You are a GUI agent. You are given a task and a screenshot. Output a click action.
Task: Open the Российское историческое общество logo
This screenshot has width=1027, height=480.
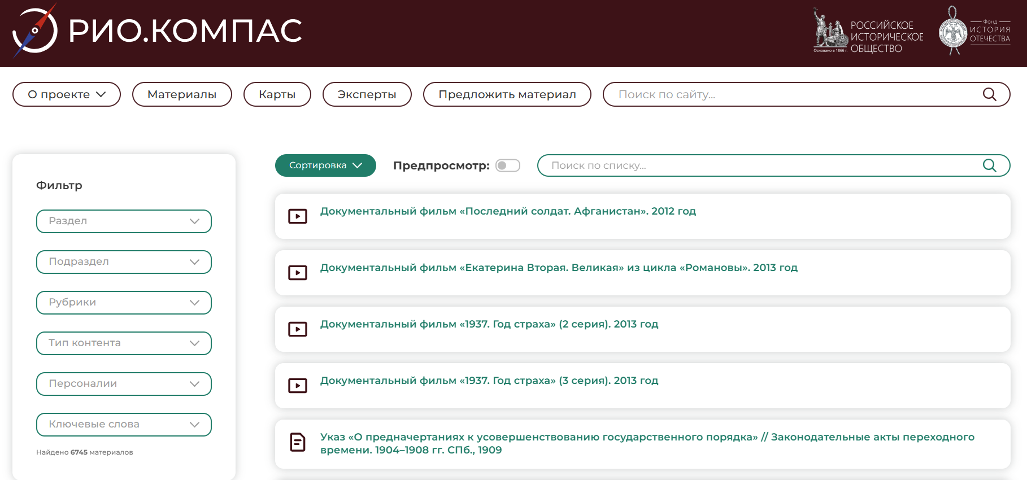click(868, 32)
